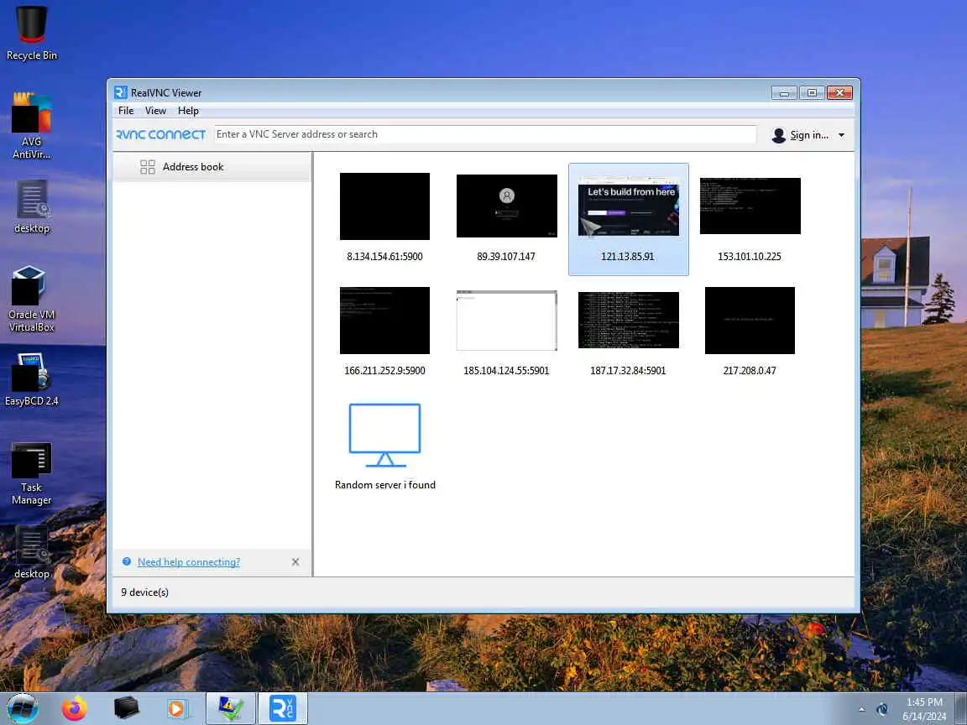The image size is (967, 725).
Task: Launch the EasyBCD 2.4 desktop shortcut
Action: pos(31,379)
